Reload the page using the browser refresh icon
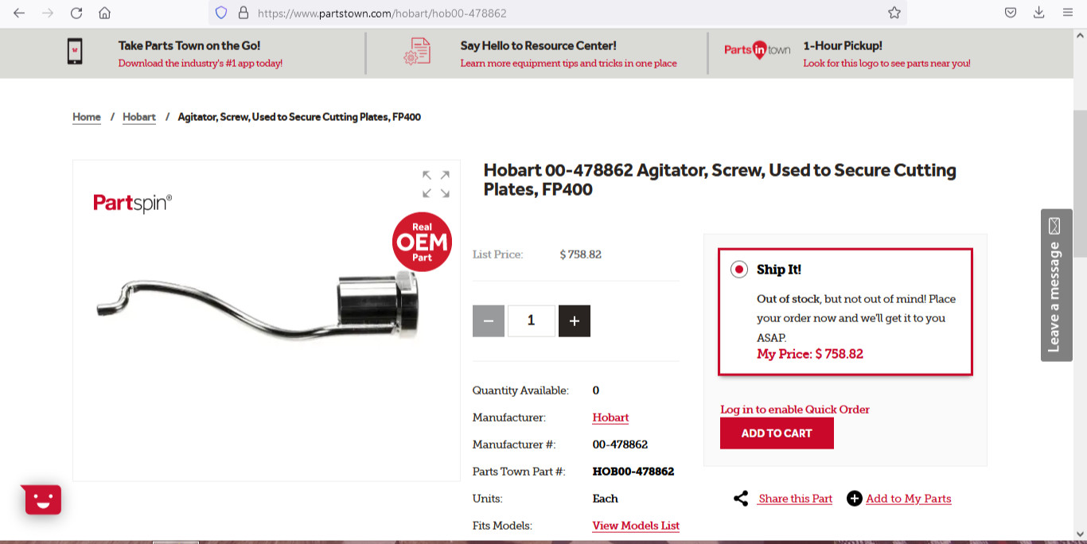The width and height of the screenshot is (1087, 544). pyautogui.click(x=76, y=13)
